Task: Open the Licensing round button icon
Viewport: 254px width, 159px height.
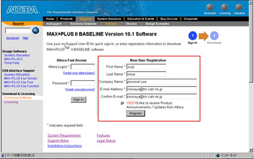Action: [x=224, y=7]
